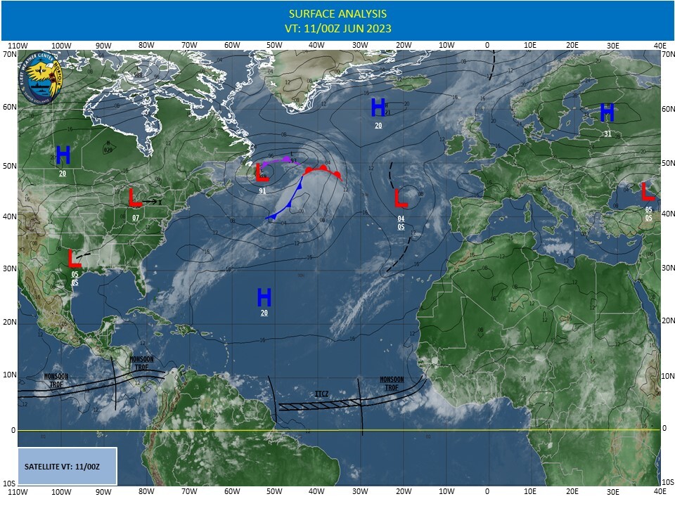Click the purple occluded front segment
Viewport: 675px width, 506px height.
pos(281,161)
